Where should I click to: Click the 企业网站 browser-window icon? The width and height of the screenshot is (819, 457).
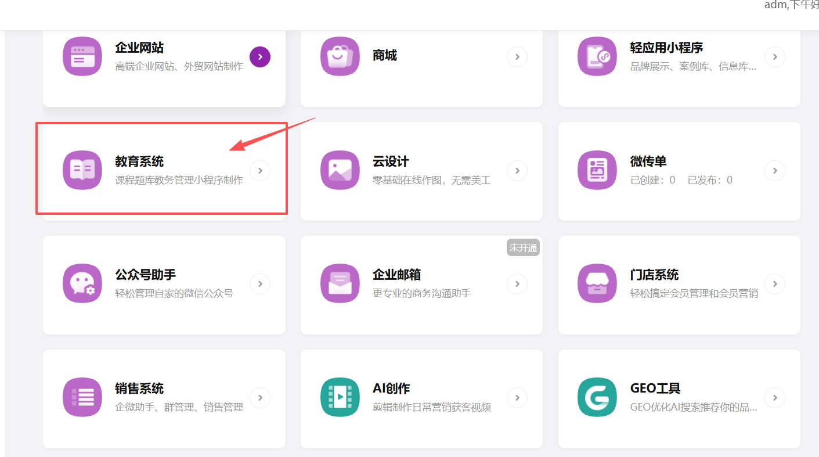click(82, 56)
